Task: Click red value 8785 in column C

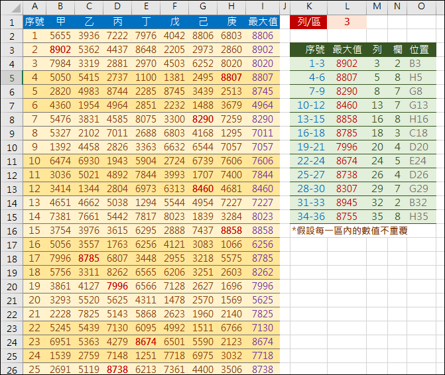Action: coord(89,258)
